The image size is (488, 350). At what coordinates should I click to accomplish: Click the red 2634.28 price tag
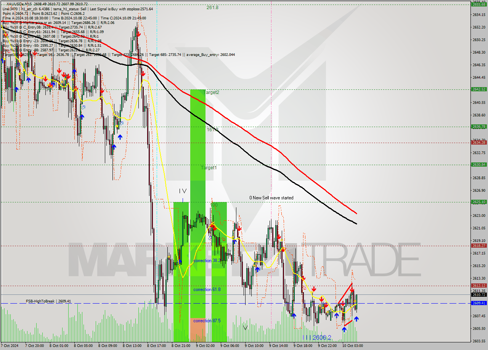[479, 142]
